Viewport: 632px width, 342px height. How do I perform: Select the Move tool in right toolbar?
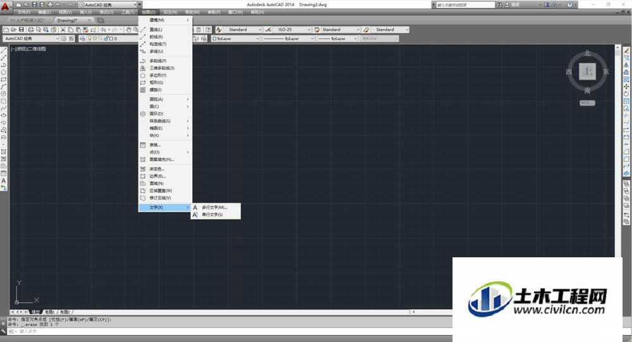(x=626, y=87)
